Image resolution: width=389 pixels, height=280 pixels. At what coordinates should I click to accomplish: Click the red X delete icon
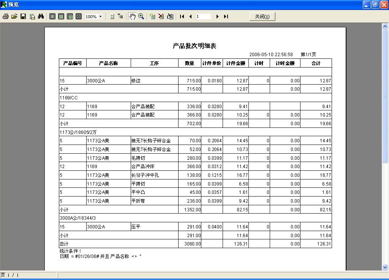pyautogui.click(x=161, y=16)
